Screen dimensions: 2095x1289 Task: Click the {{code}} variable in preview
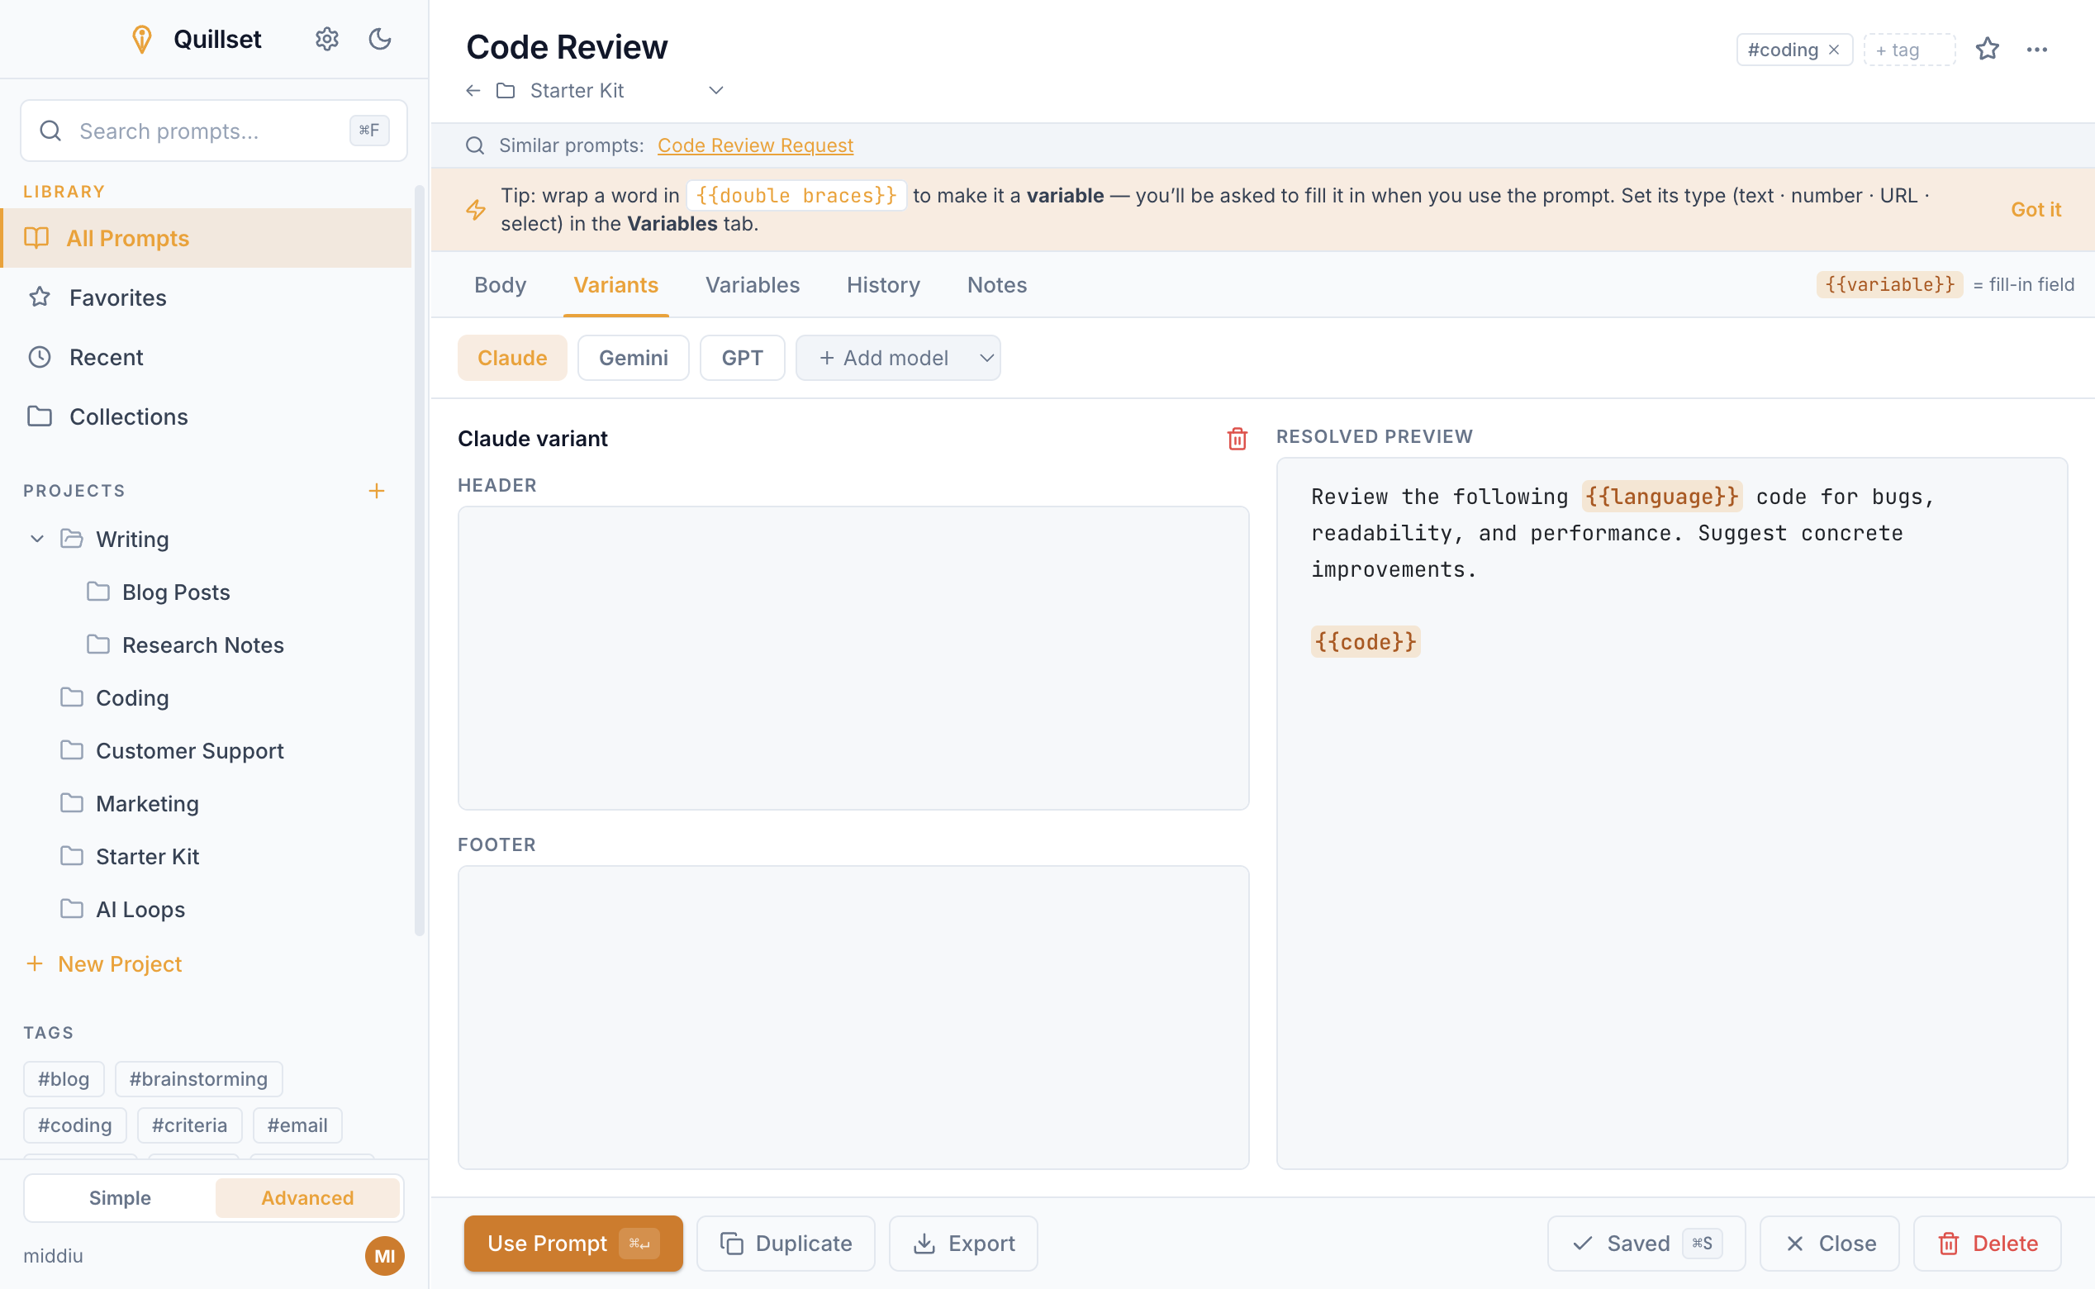pos(1366,641)
